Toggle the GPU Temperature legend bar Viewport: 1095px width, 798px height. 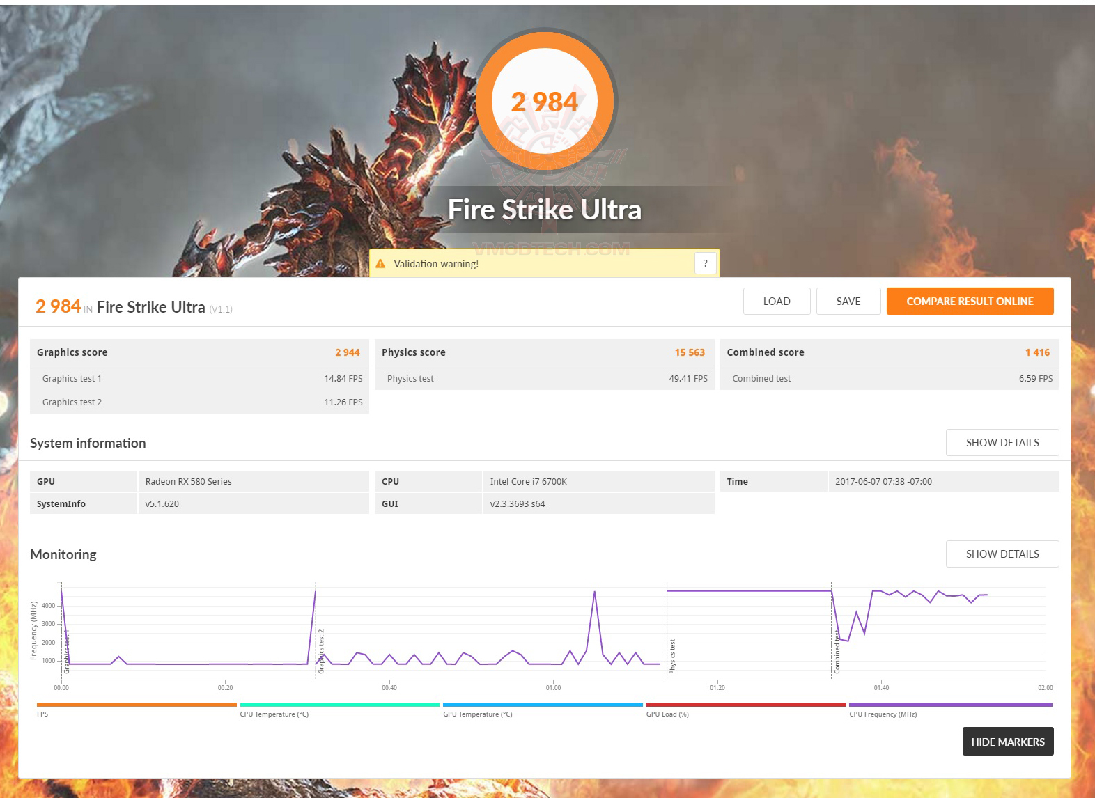(x=543, y=705)
